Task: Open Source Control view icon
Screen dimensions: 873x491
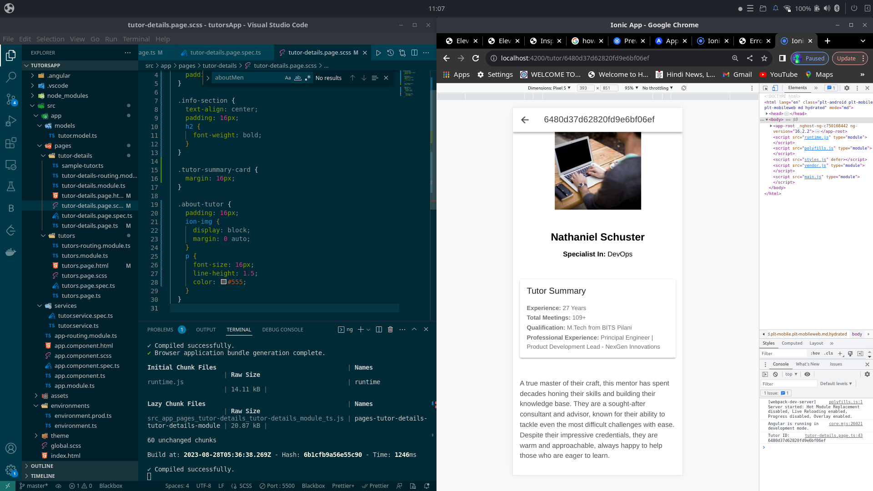Action: pos(11,99)
